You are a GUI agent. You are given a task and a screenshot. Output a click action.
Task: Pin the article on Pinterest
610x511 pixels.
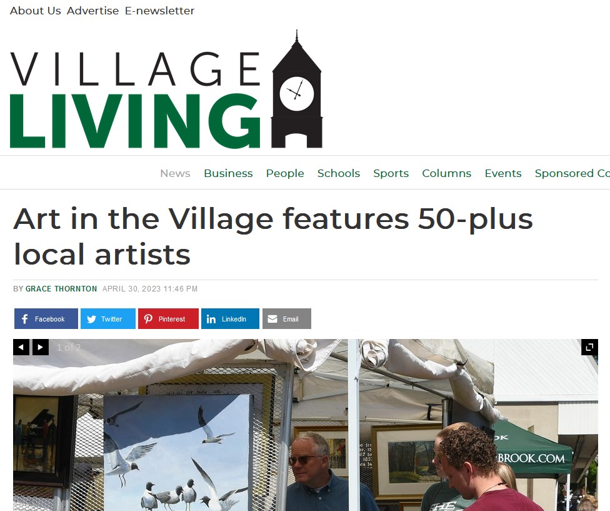168,319
